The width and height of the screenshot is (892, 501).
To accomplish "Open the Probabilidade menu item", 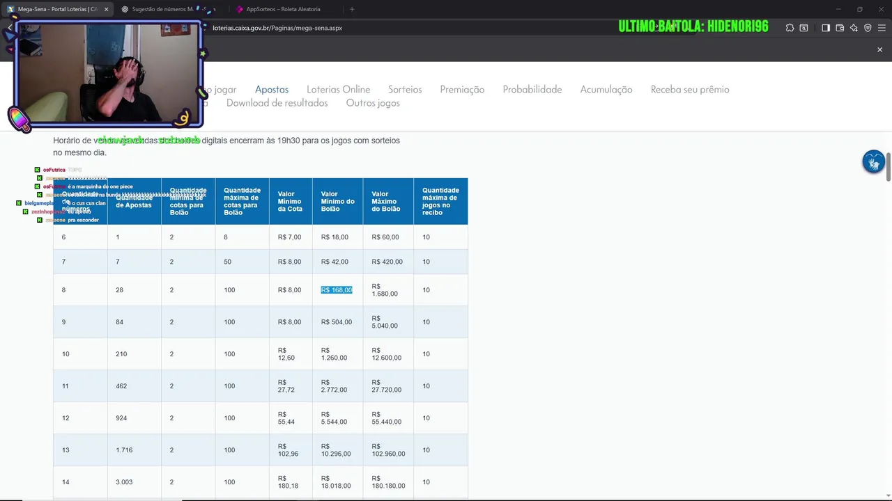I will [532, 89].
